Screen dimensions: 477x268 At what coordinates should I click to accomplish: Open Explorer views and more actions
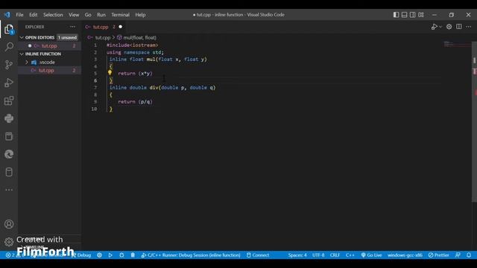click(x=72, y=27)
